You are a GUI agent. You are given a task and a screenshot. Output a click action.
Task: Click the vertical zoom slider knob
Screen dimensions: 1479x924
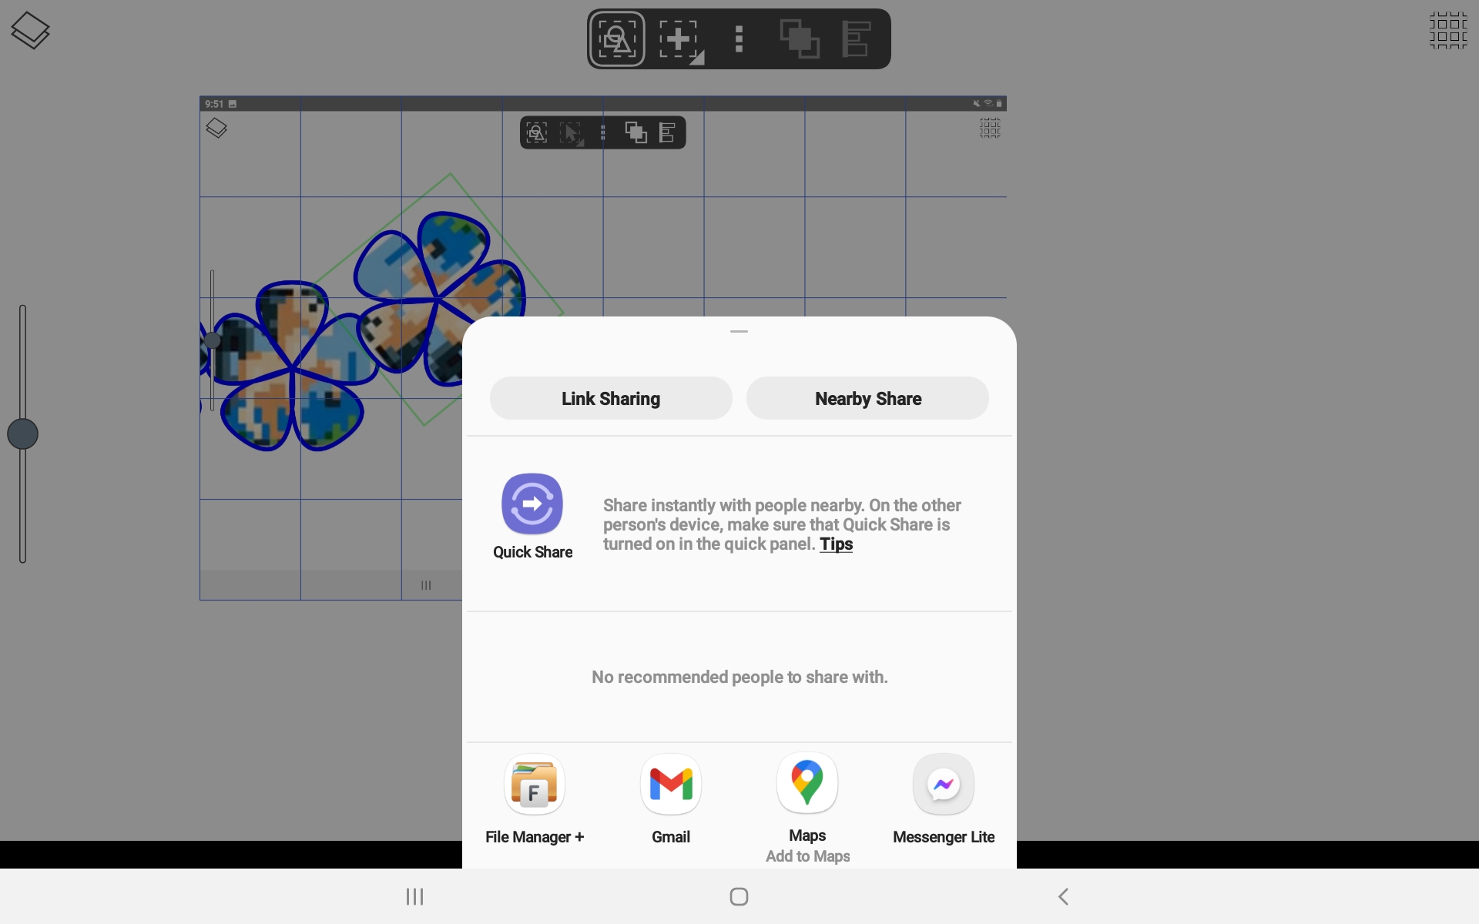23,434
